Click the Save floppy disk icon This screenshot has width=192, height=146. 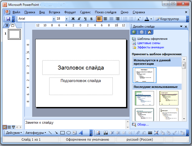click(x=8, y=19)
